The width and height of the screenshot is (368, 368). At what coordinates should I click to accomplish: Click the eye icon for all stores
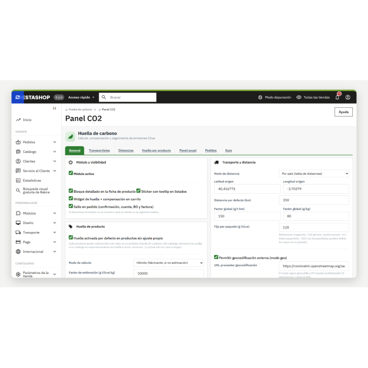tap(298, 97)
